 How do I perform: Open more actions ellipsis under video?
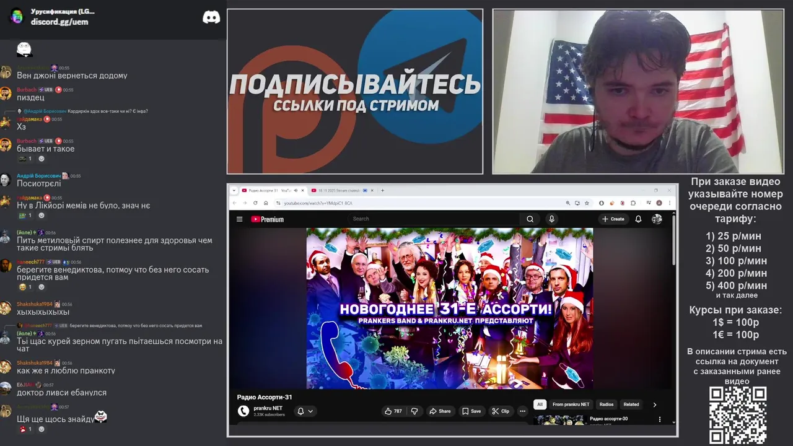(522, 411)
